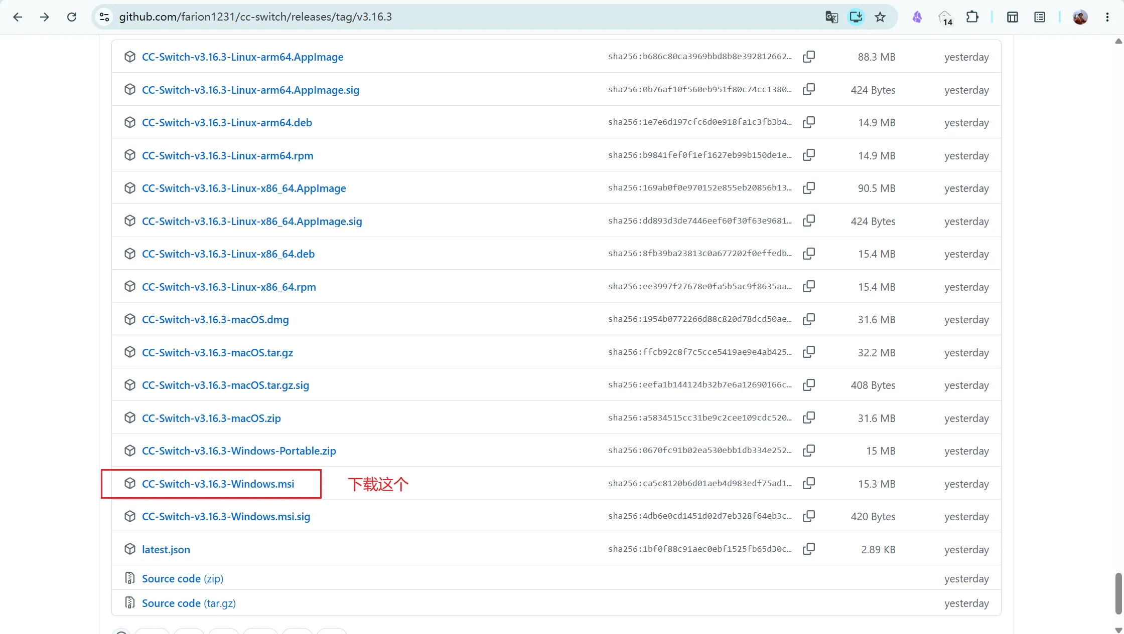Screen dimensions: 1124x634
Task: Copy the sha256 for Windows.msi.sig
Action: click(x=809, y=516)
